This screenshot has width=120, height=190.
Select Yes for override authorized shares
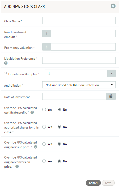tap(44, 127)
